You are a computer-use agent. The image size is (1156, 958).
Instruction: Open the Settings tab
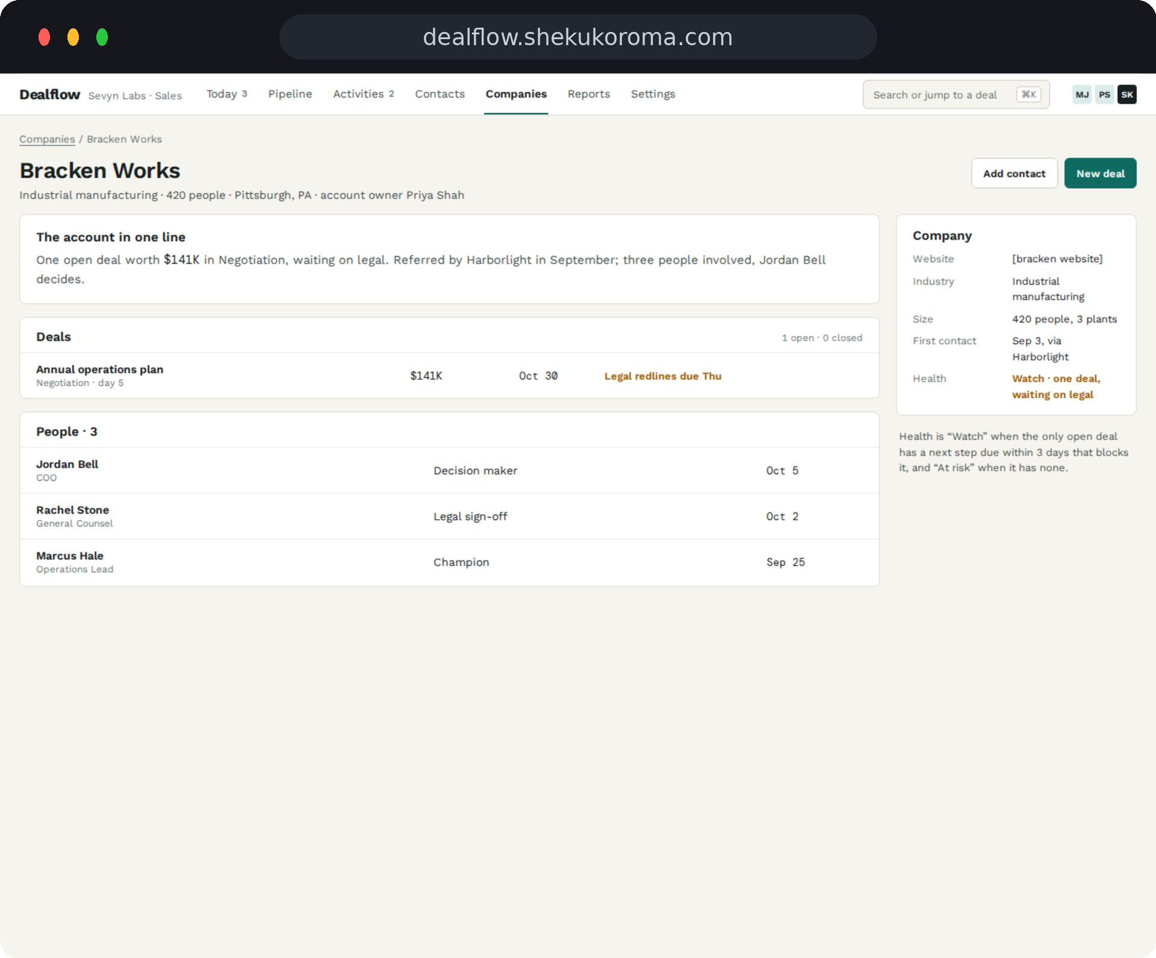pyautogui.click(x=653, y=94)
